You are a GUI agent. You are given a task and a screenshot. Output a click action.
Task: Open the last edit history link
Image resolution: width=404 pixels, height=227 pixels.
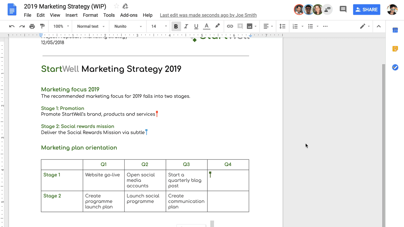pyautogui.click(x=208, y=15)
